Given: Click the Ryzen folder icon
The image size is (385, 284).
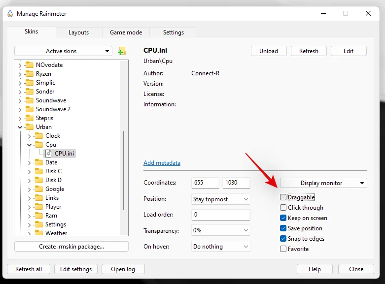Looking at the screenshot, I should (x=30, y=73).
